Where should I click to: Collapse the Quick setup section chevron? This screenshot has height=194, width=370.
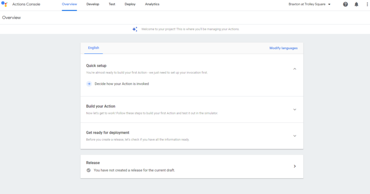294,69
